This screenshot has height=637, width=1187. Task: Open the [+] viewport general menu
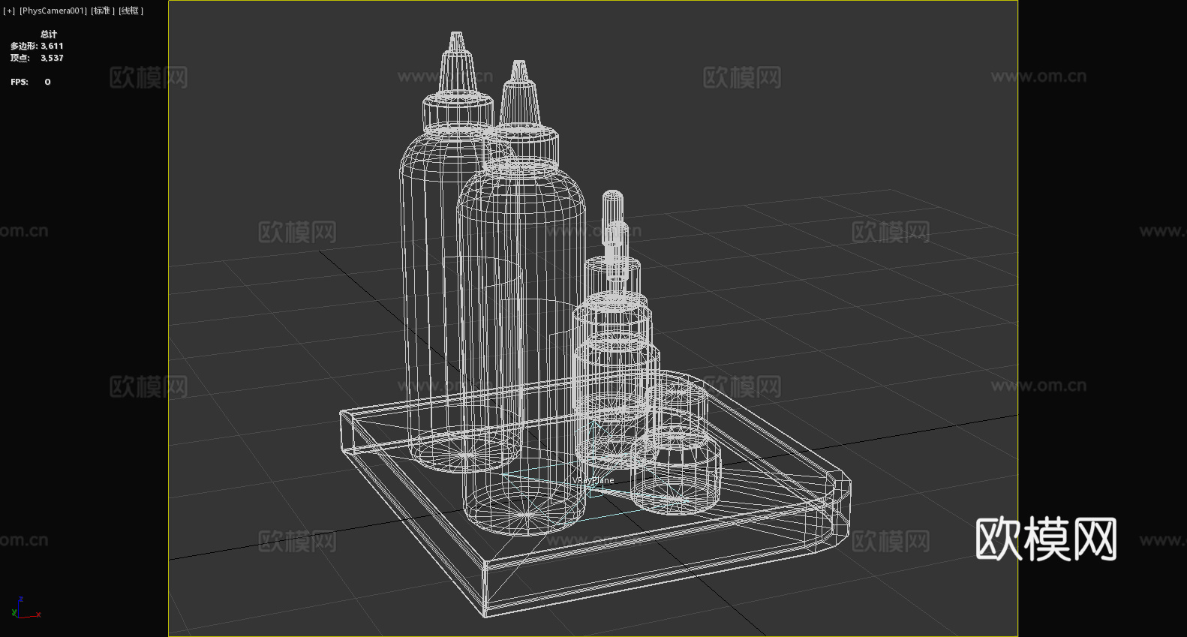9,11
